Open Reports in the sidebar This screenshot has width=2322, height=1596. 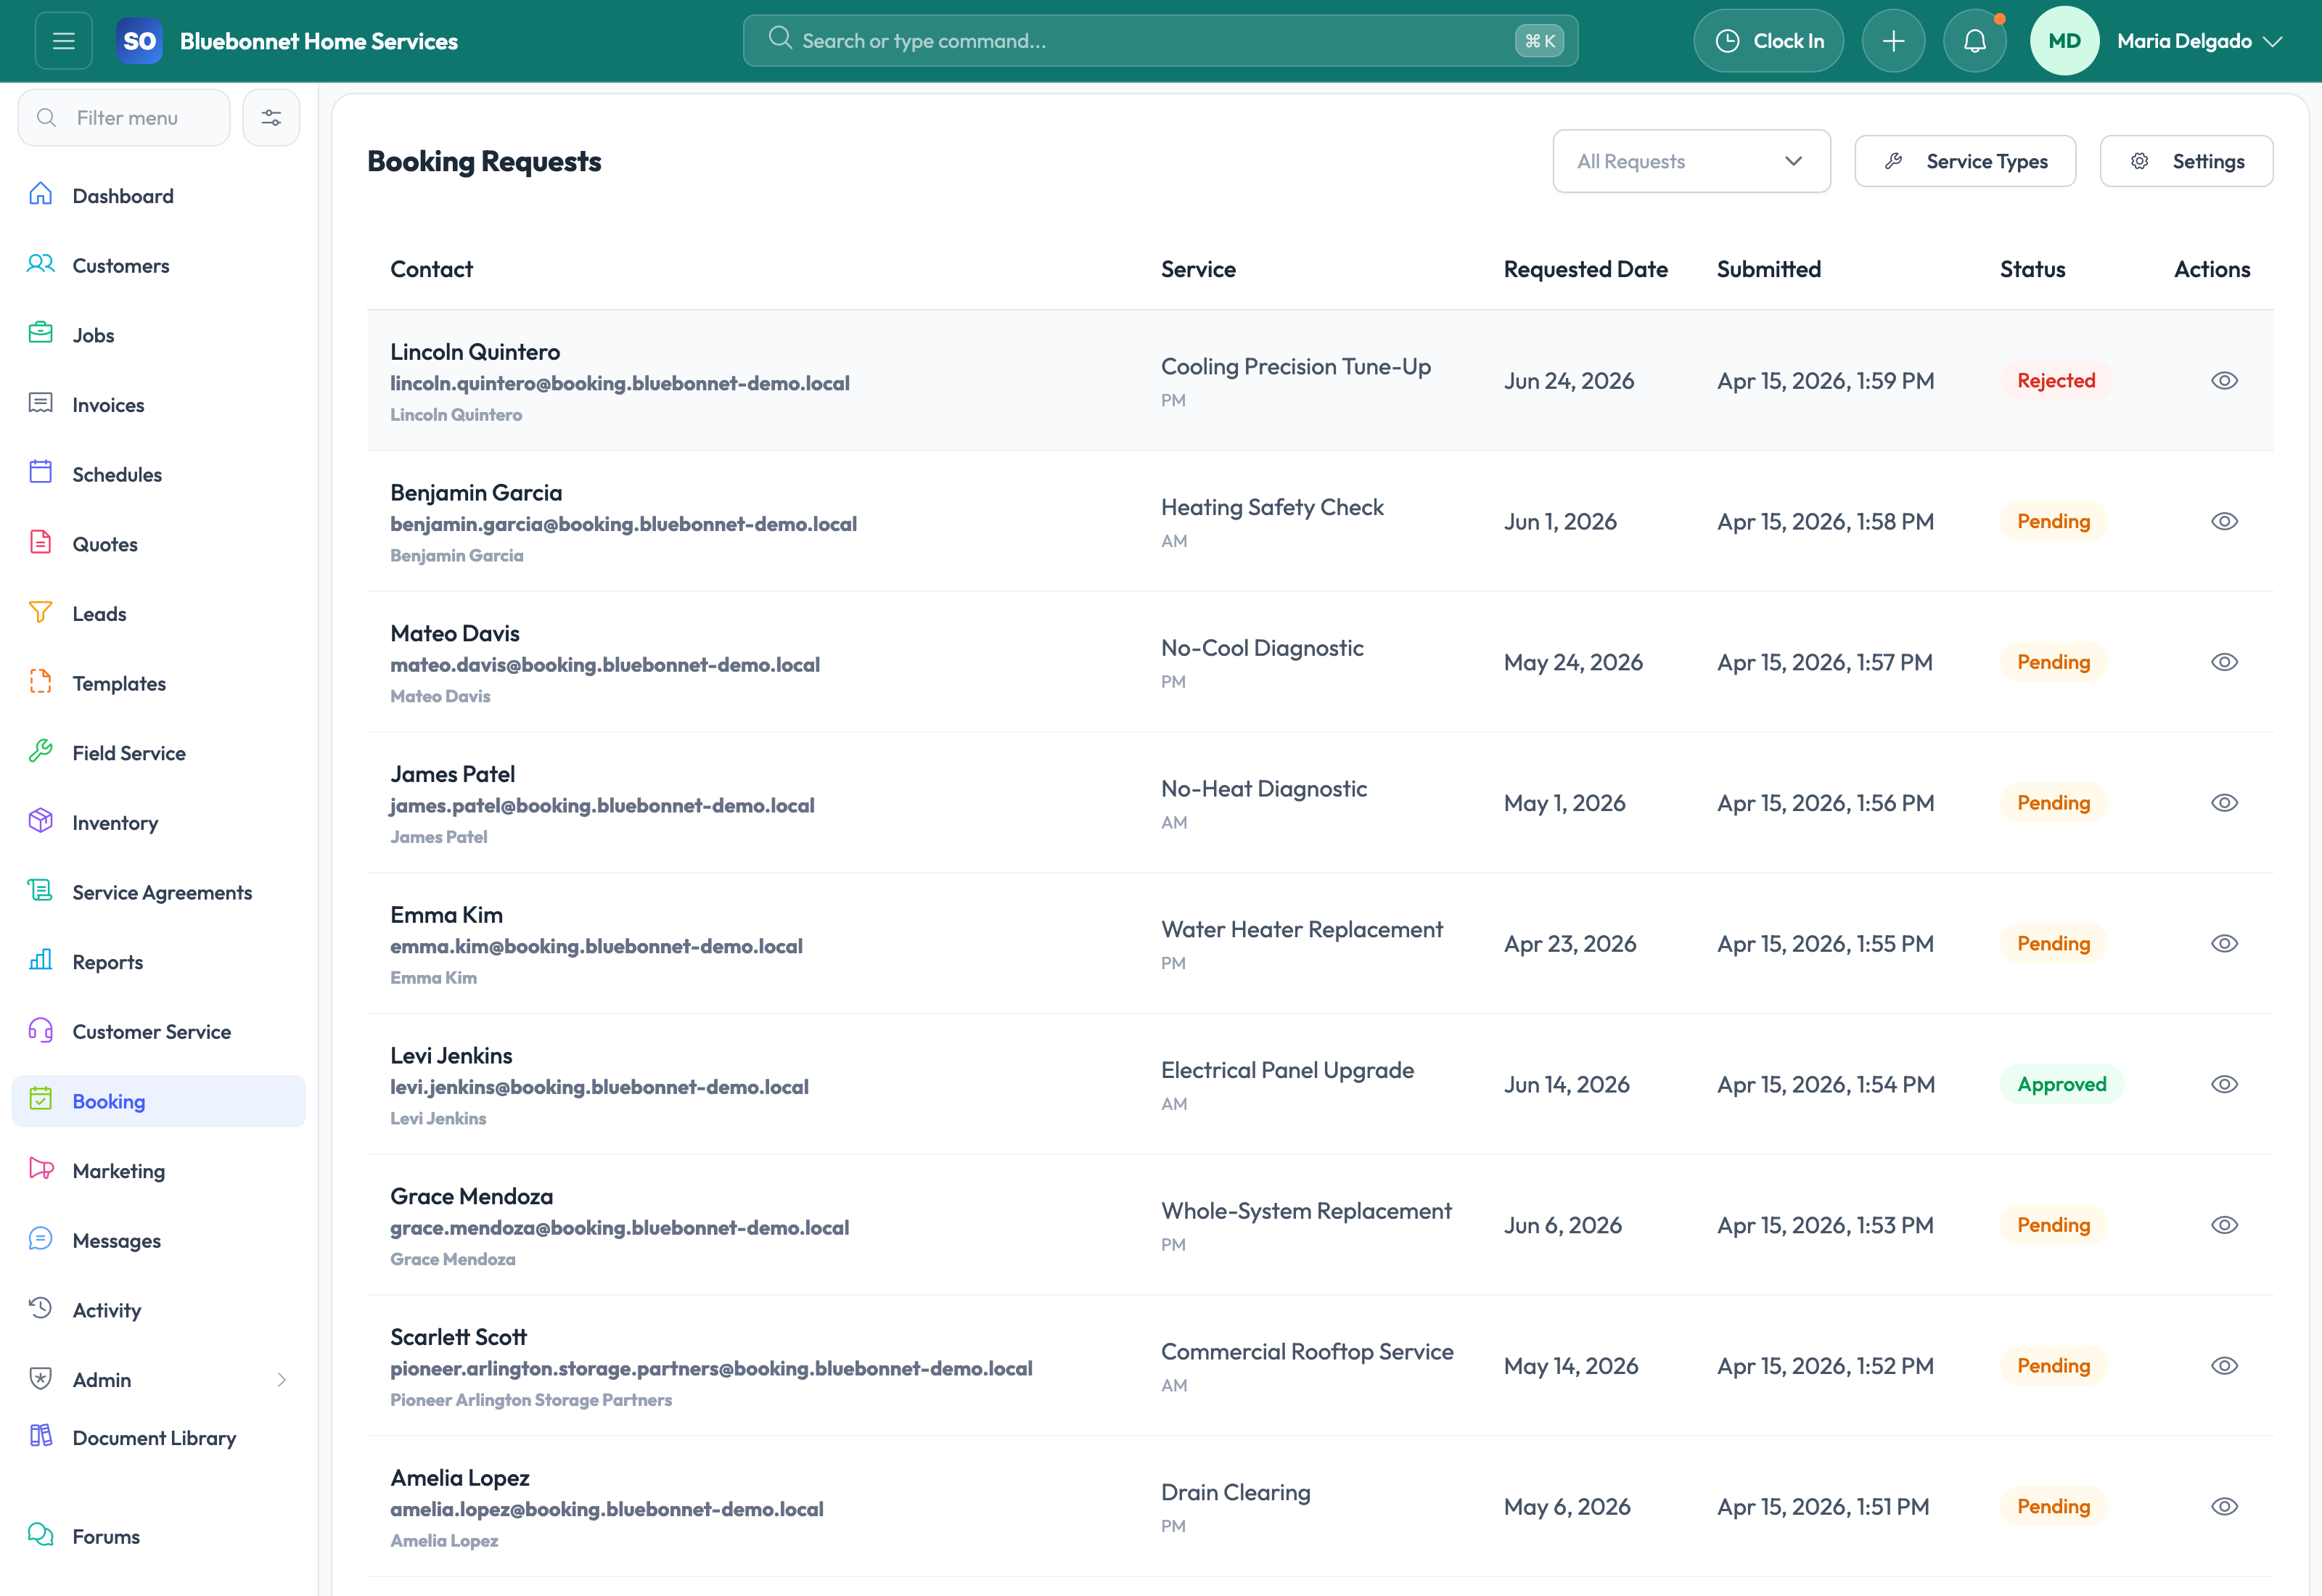point(159,962)
